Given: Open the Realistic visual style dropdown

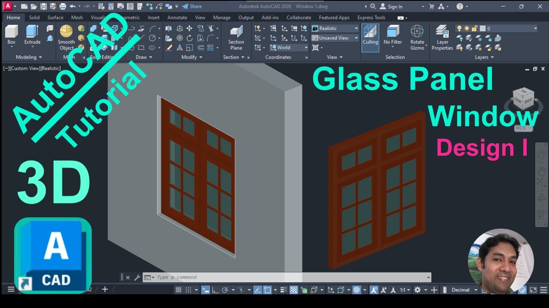Looking at the screenshot, I should (335, 28).
